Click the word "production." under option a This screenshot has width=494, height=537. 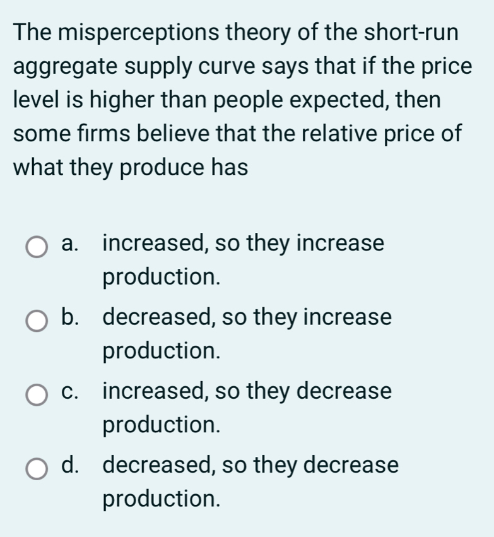(x=162, y=276)
